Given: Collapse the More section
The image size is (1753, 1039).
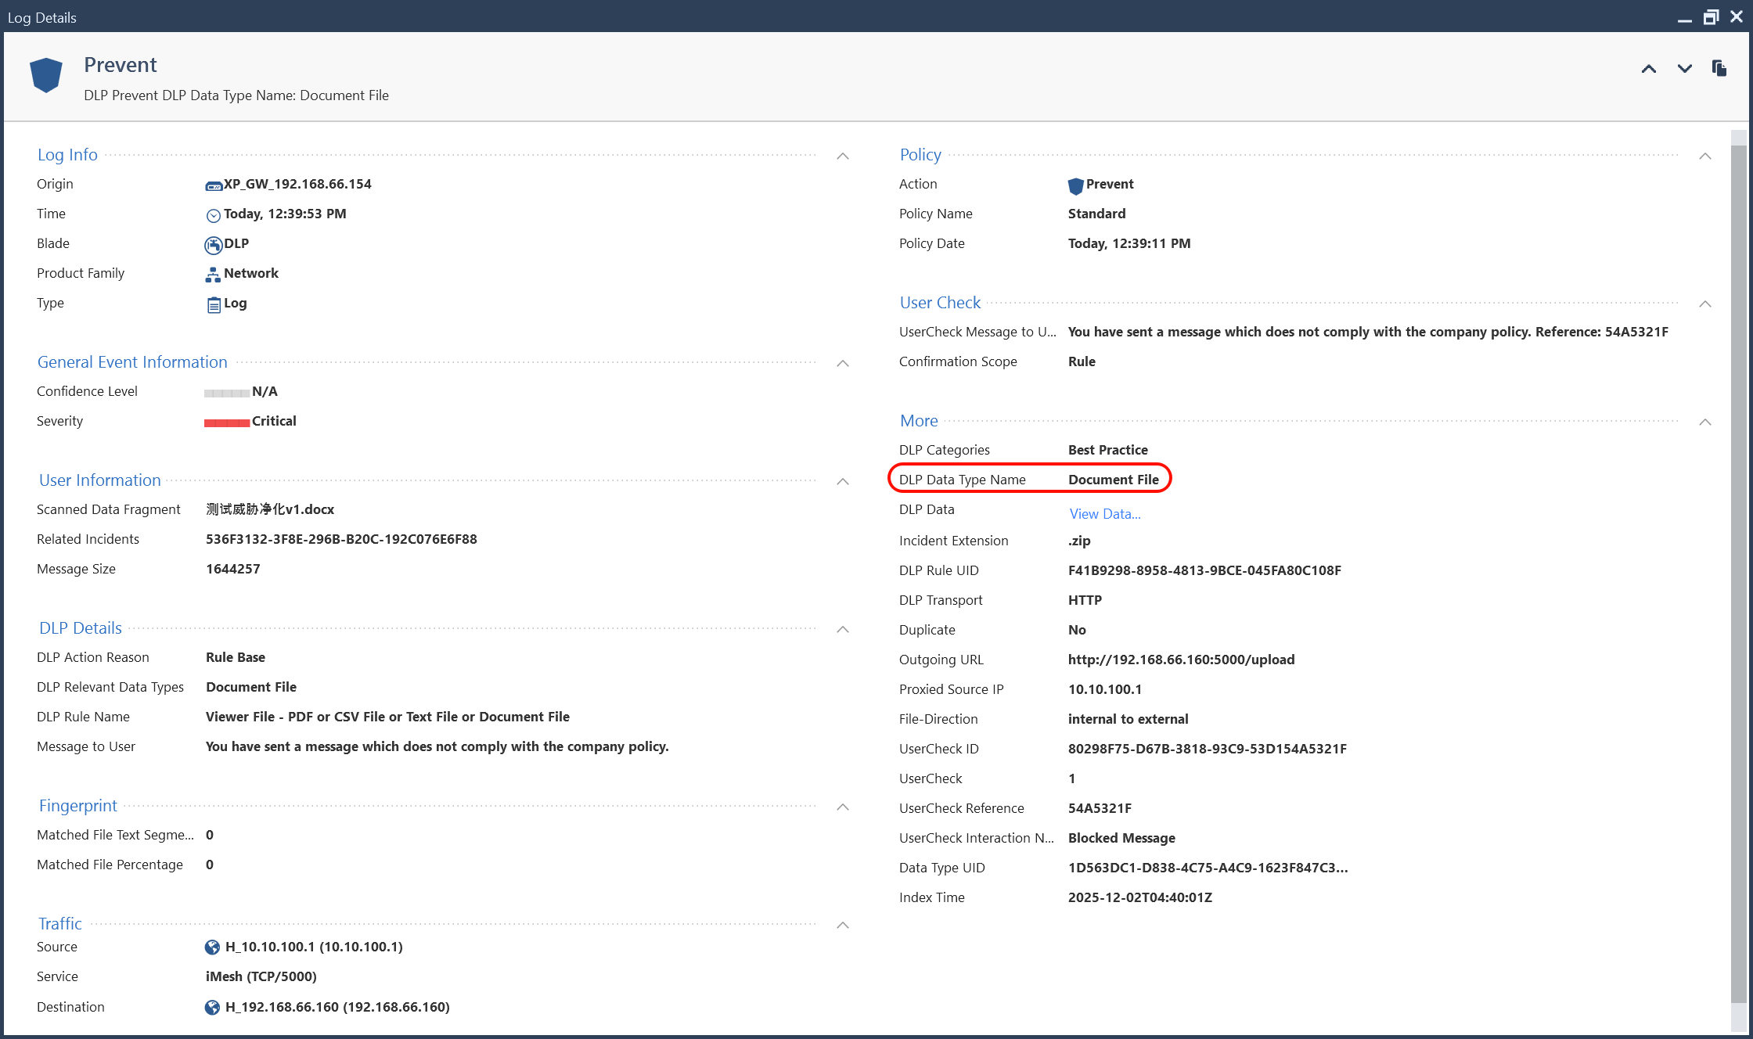Looking at the screenshot, I should tap(1706, 422).
